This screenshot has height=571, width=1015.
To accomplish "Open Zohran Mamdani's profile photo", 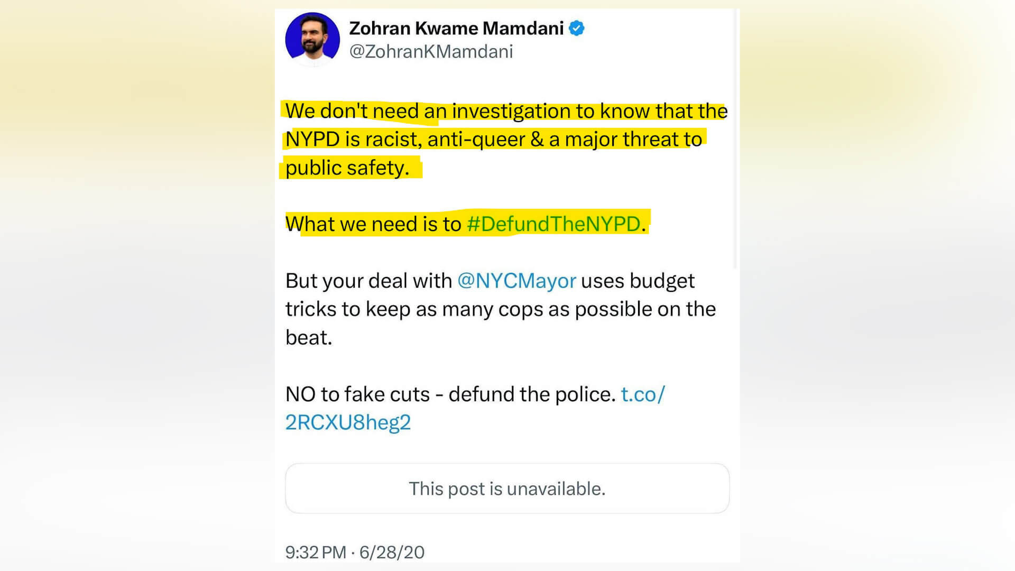I will 312,39.
